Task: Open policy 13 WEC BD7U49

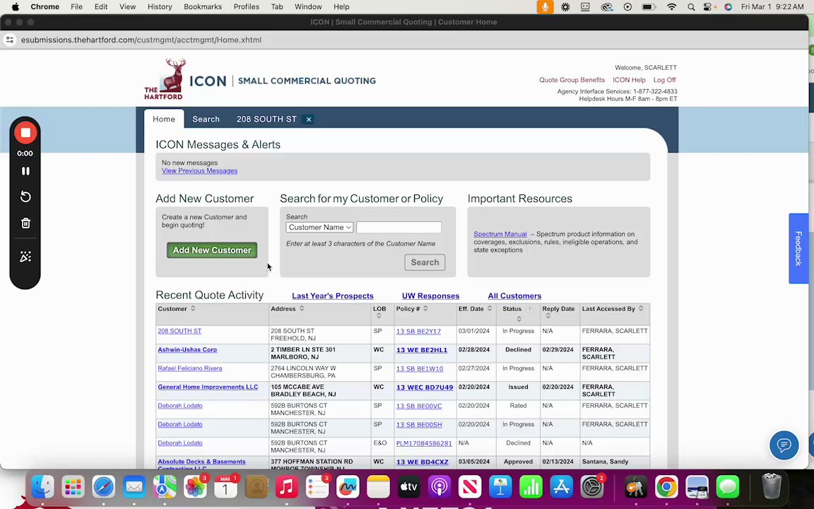Action: 425,387
